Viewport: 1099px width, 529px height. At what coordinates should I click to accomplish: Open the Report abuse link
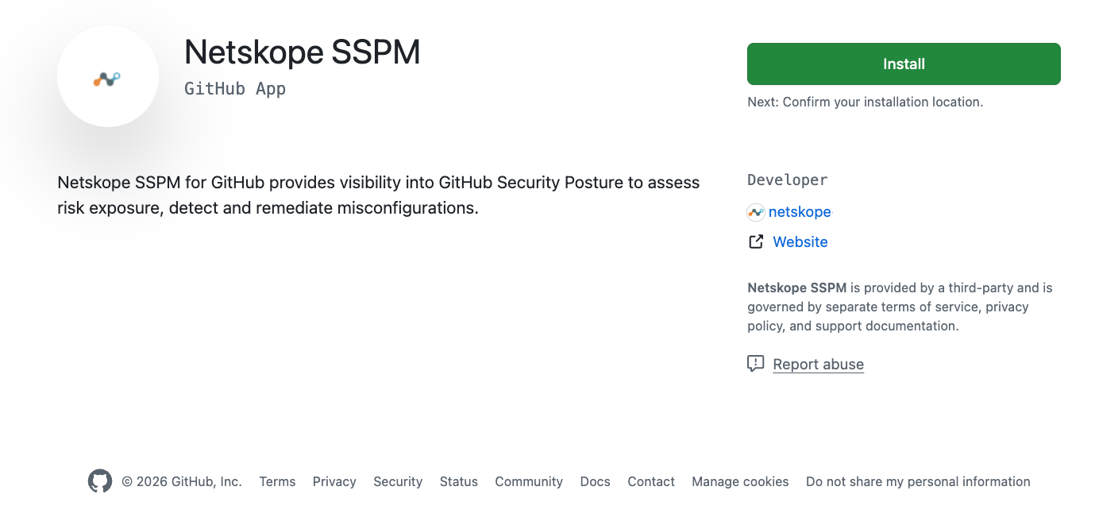(818, 365)
